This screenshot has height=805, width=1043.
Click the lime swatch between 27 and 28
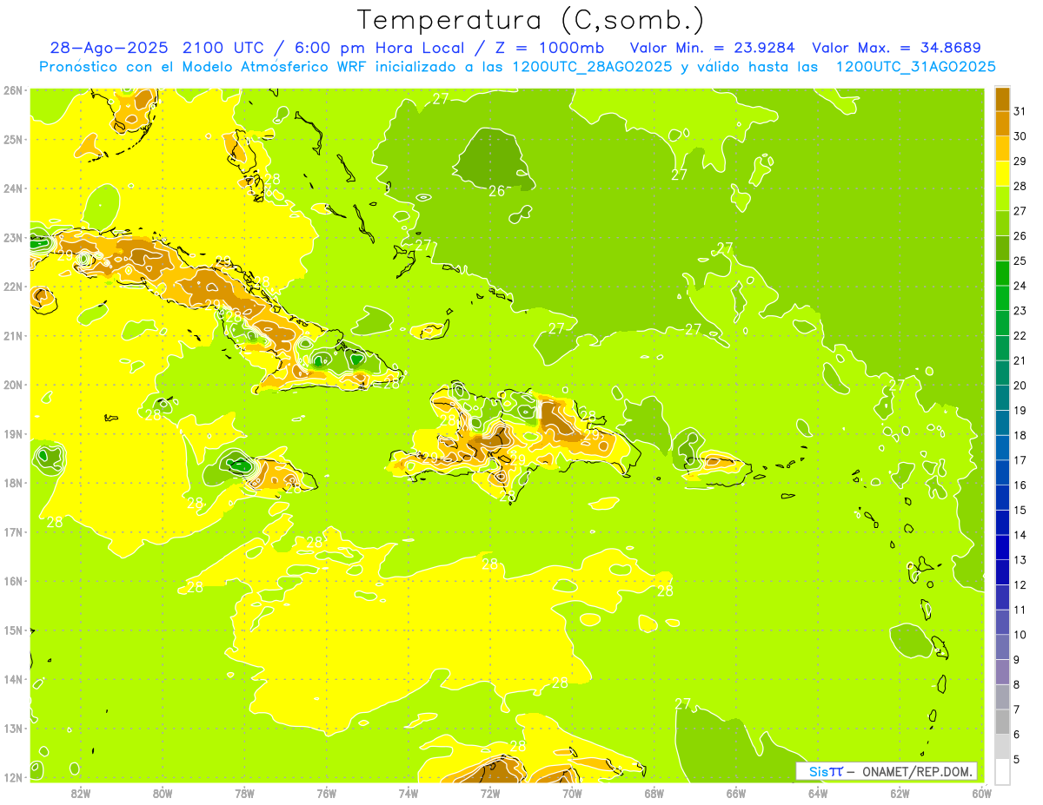coord(1002,199)
